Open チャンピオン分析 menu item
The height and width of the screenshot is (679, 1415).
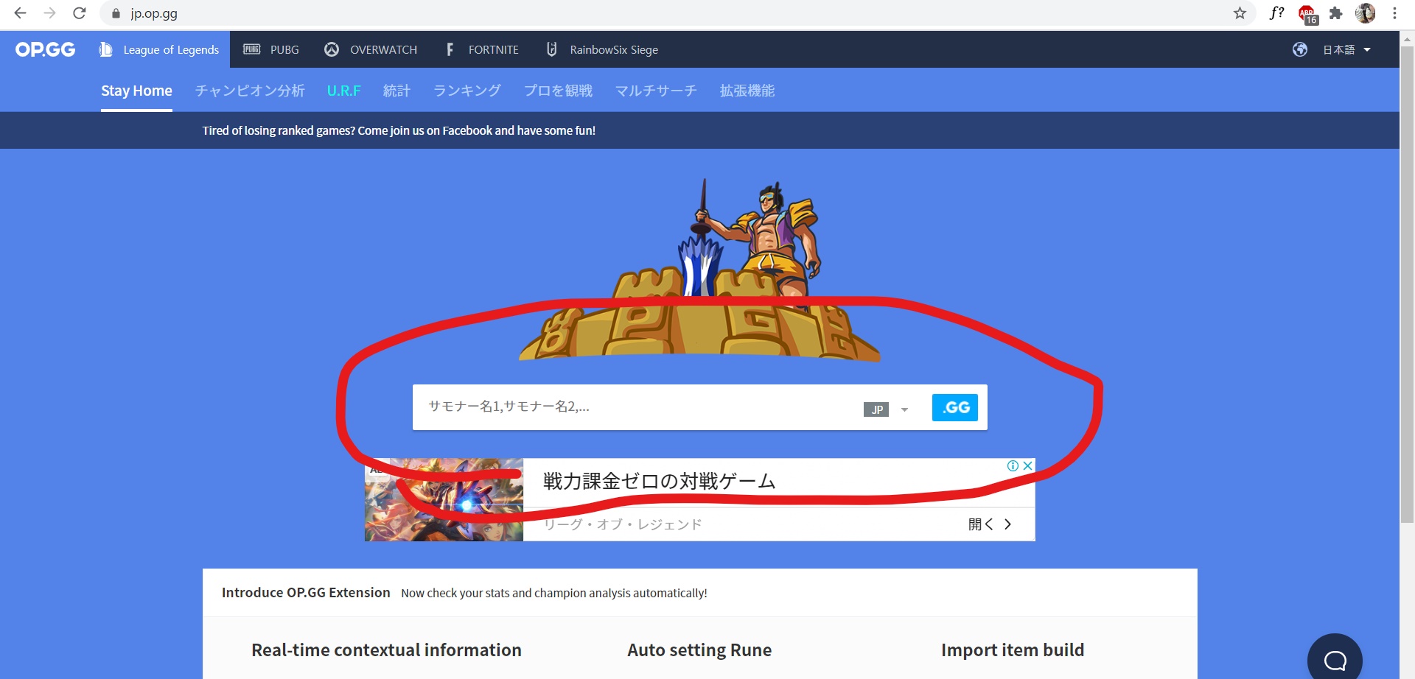pos(250,91)
